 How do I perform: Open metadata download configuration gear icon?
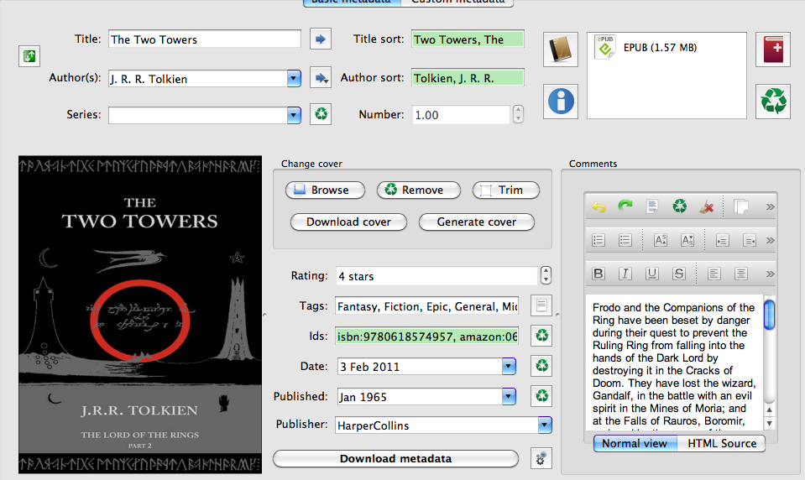[x=541, y=458]
